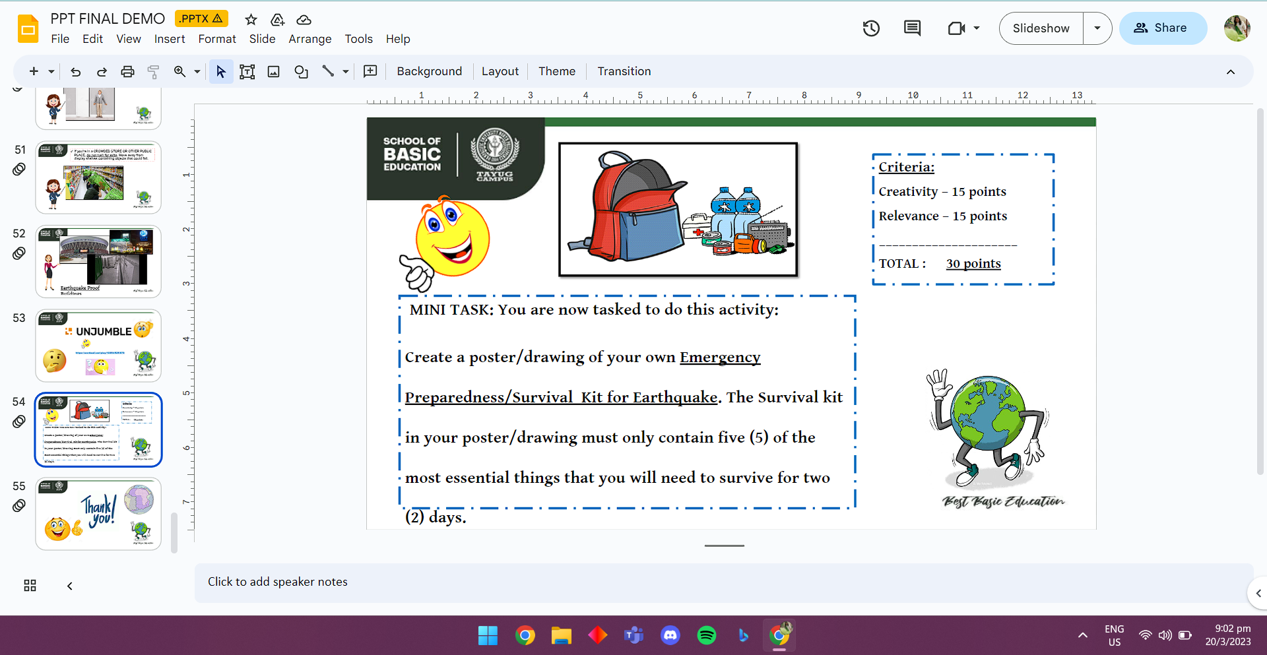Collapse the toolbar with chevron up

click(1231, 72)
